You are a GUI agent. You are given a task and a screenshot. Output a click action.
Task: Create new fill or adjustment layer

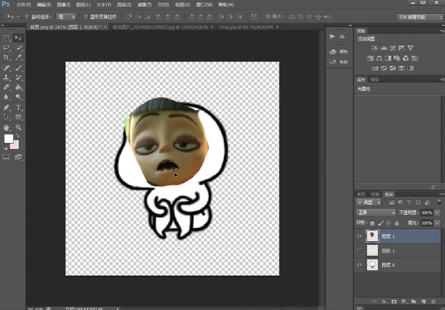click(x=404, y=302)
